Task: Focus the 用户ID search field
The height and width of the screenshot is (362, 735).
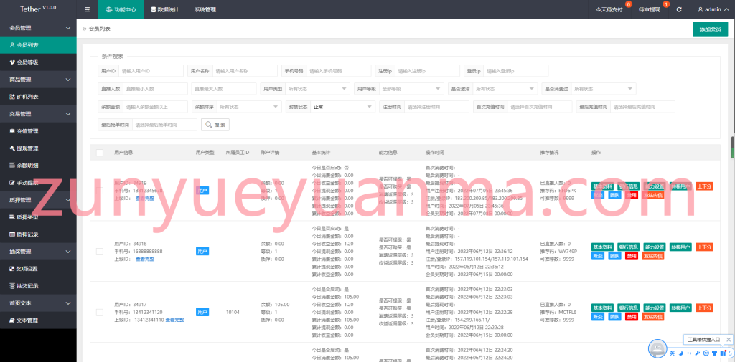Action: click(151, 71)
